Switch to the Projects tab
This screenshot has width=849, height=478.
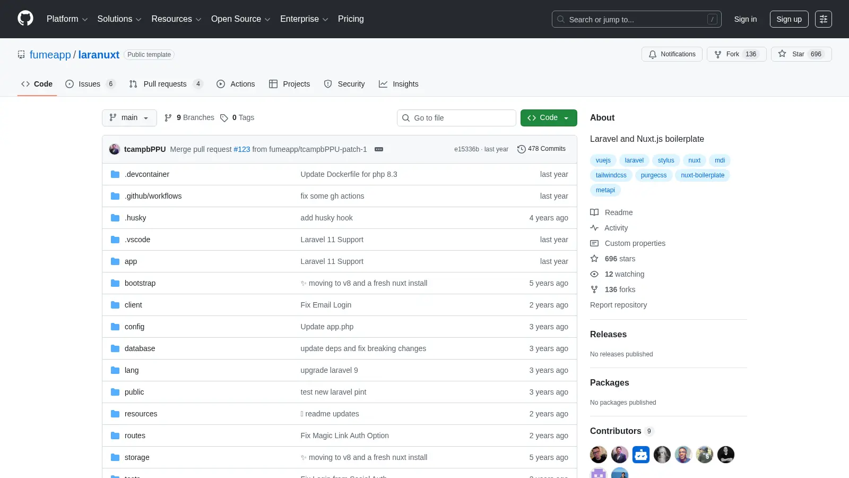[x=290, y=84]
